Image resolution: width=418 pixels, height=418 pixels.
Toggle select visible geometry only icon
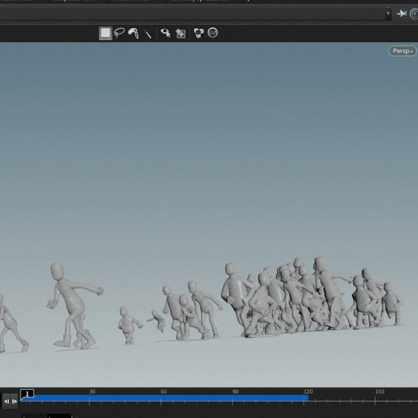[x=166, y=33]
